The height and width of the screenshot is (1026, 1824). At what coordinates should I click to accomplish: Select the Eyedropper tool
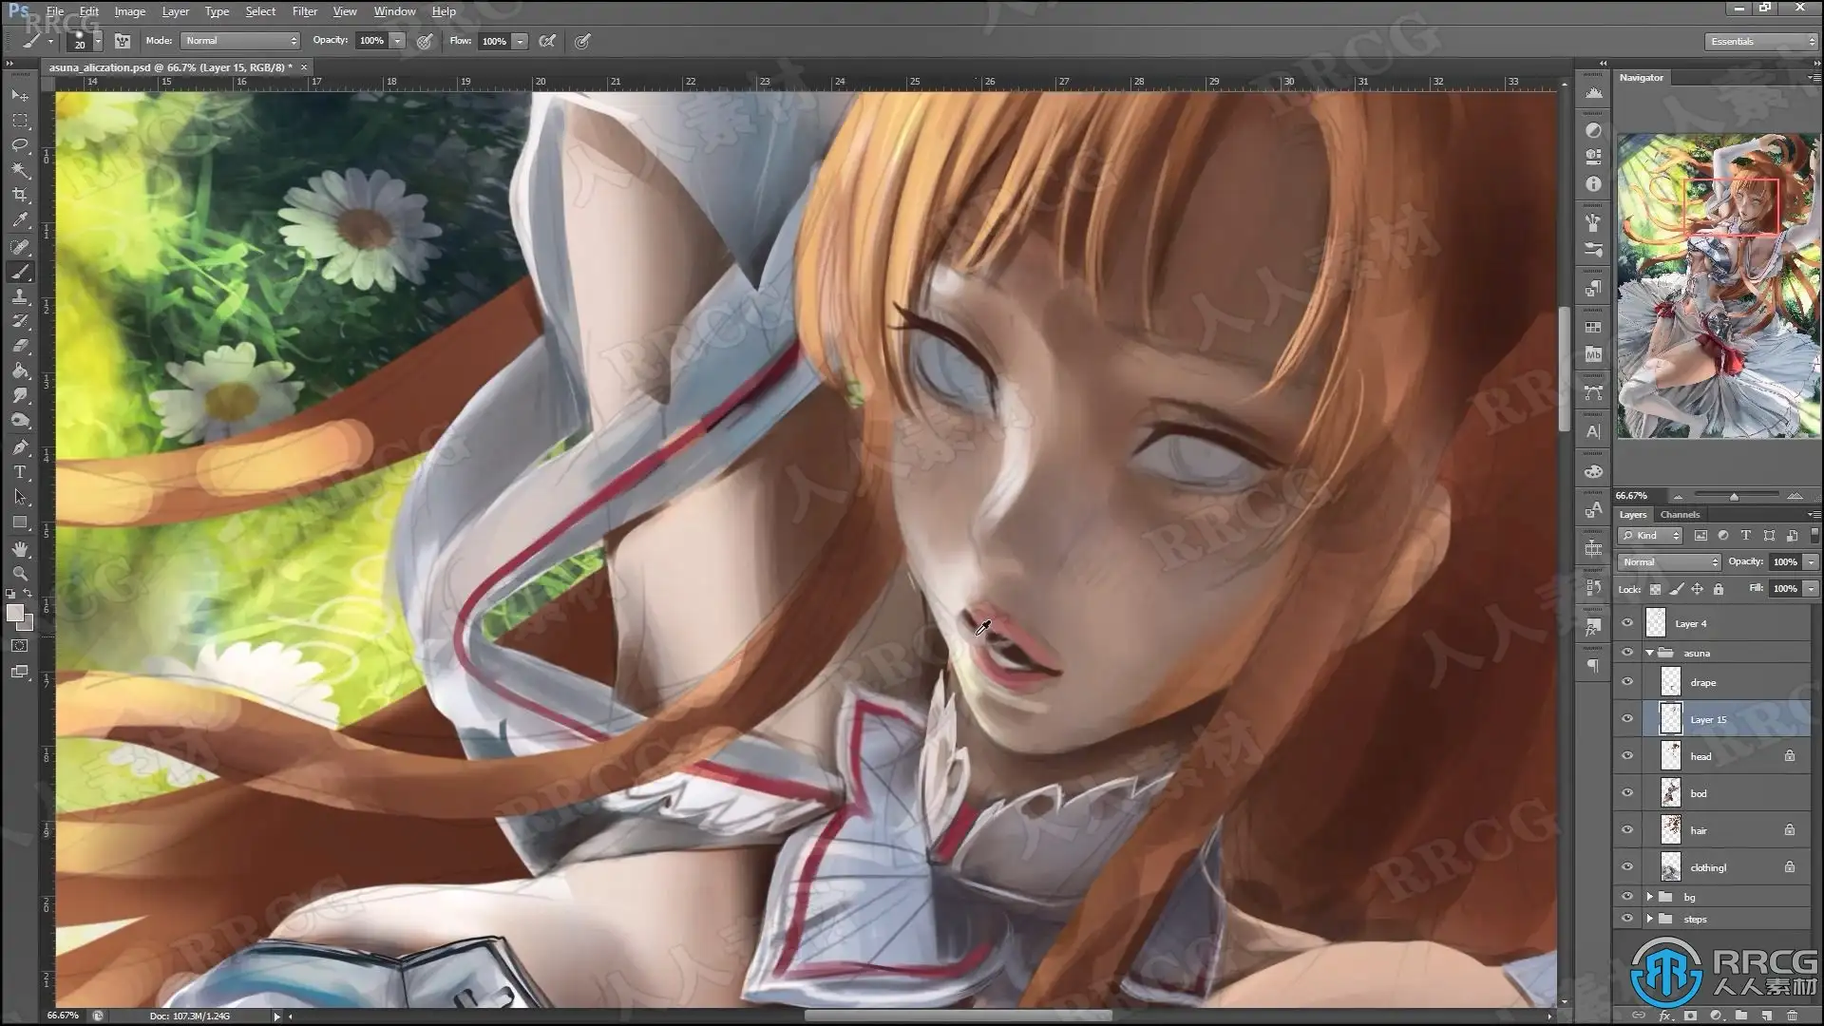(19, 220)
